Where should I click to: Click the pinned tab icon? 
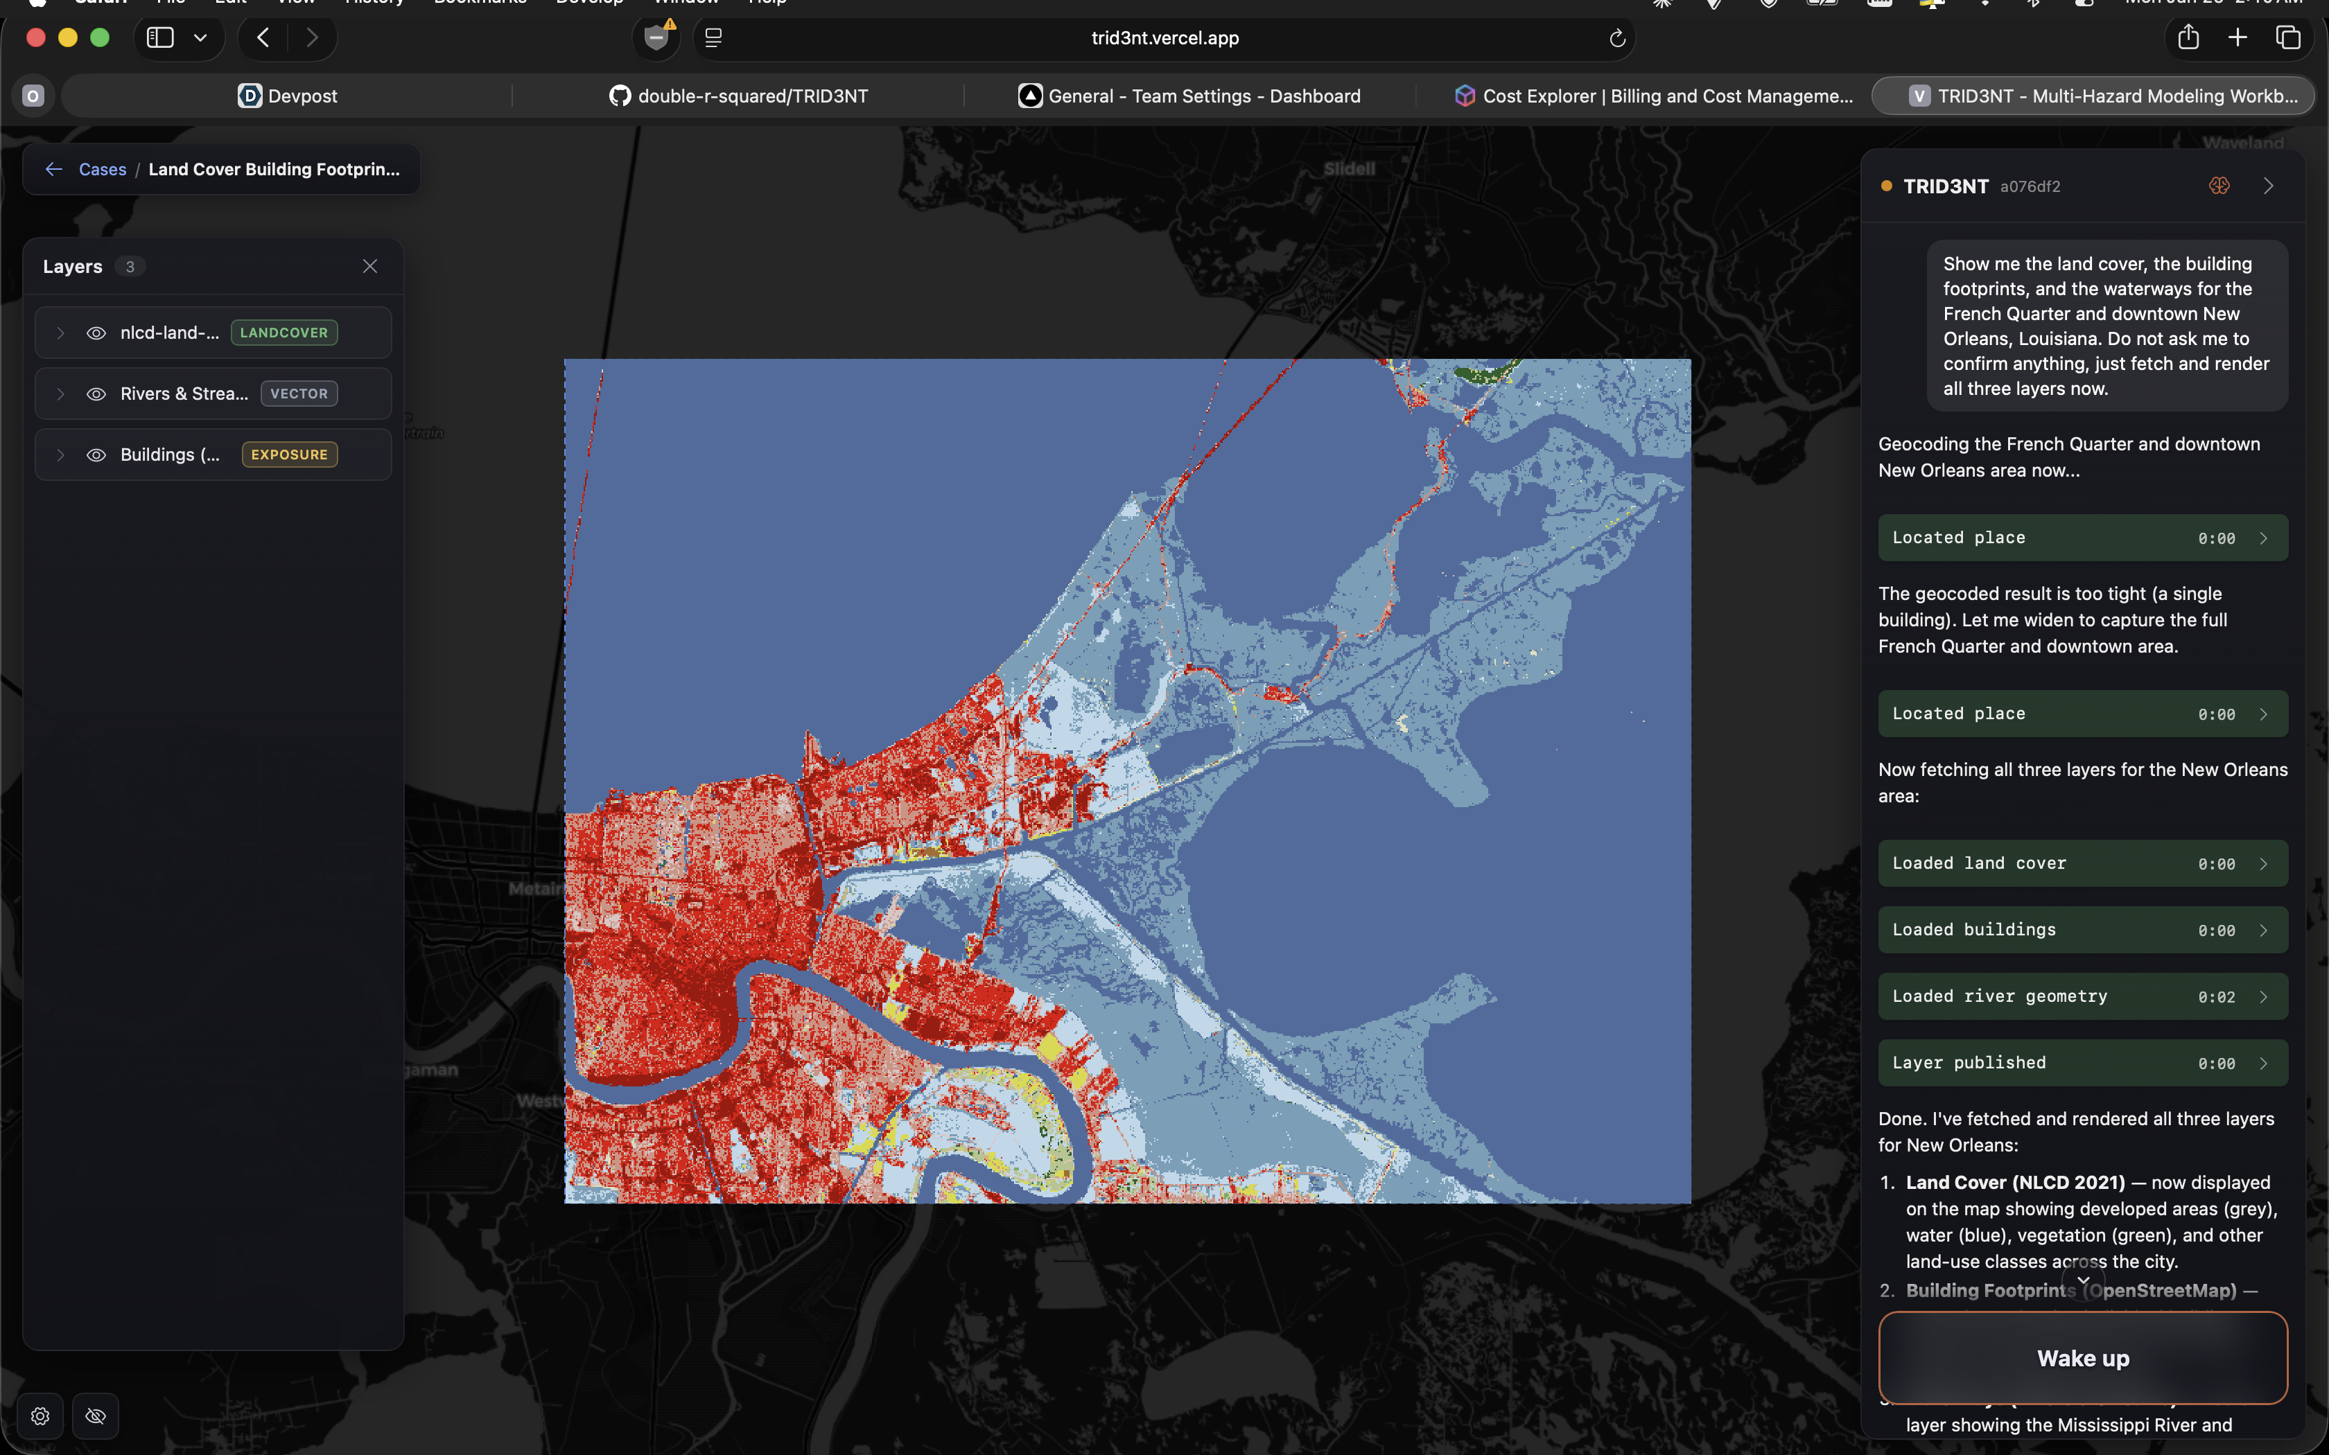pyautogui.click(x=33, y=96)
